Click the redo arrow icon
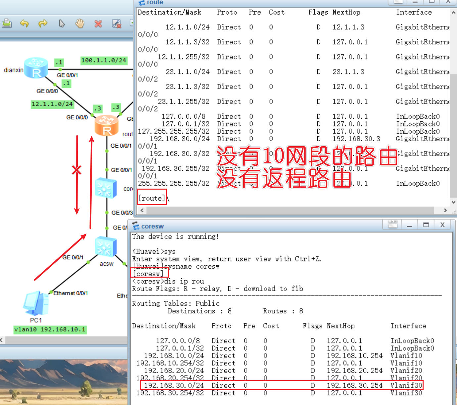457x405 pixels. [x=43, y=23]
